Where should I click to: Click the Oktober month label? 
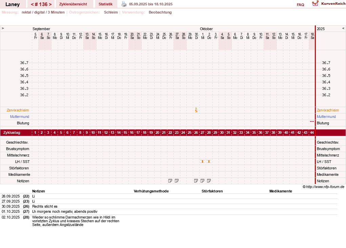pyautogui.click(x=206, y=29)
